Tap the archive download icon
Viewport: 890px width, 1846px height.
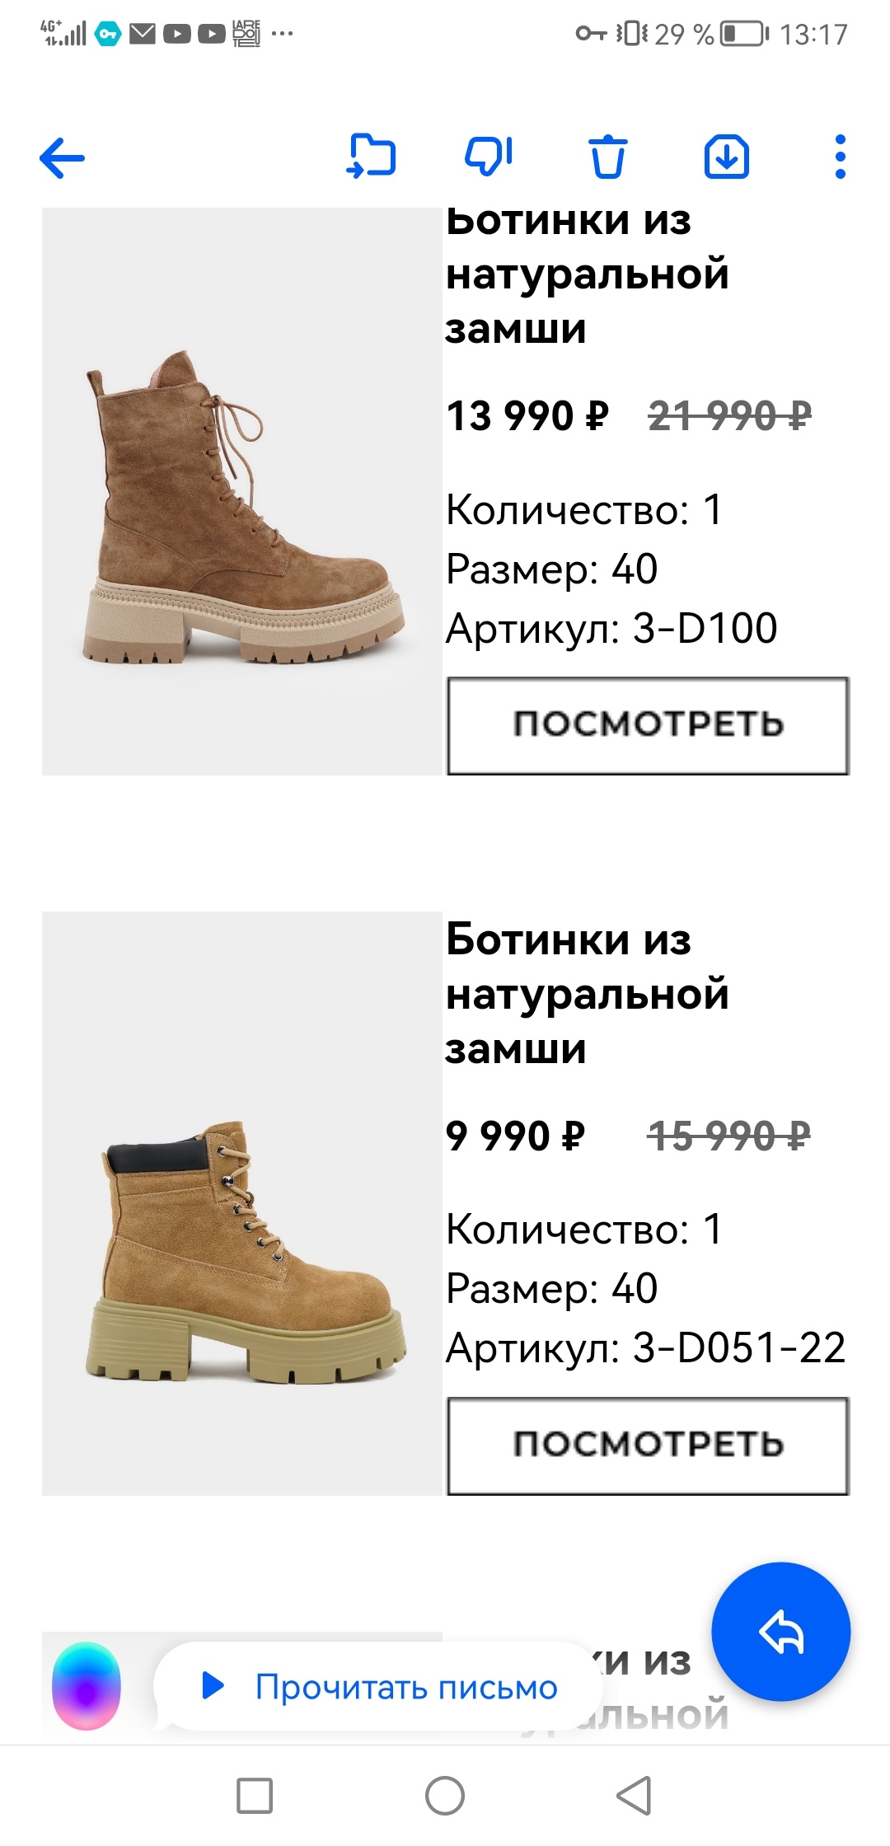727,156
